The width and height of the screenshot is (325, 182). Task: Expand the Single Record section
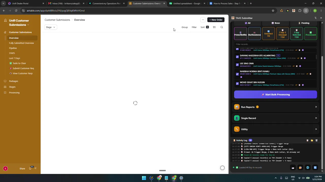275,118
